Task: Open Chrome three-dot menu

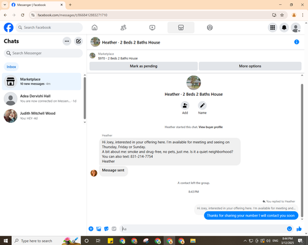Action: 302,15
